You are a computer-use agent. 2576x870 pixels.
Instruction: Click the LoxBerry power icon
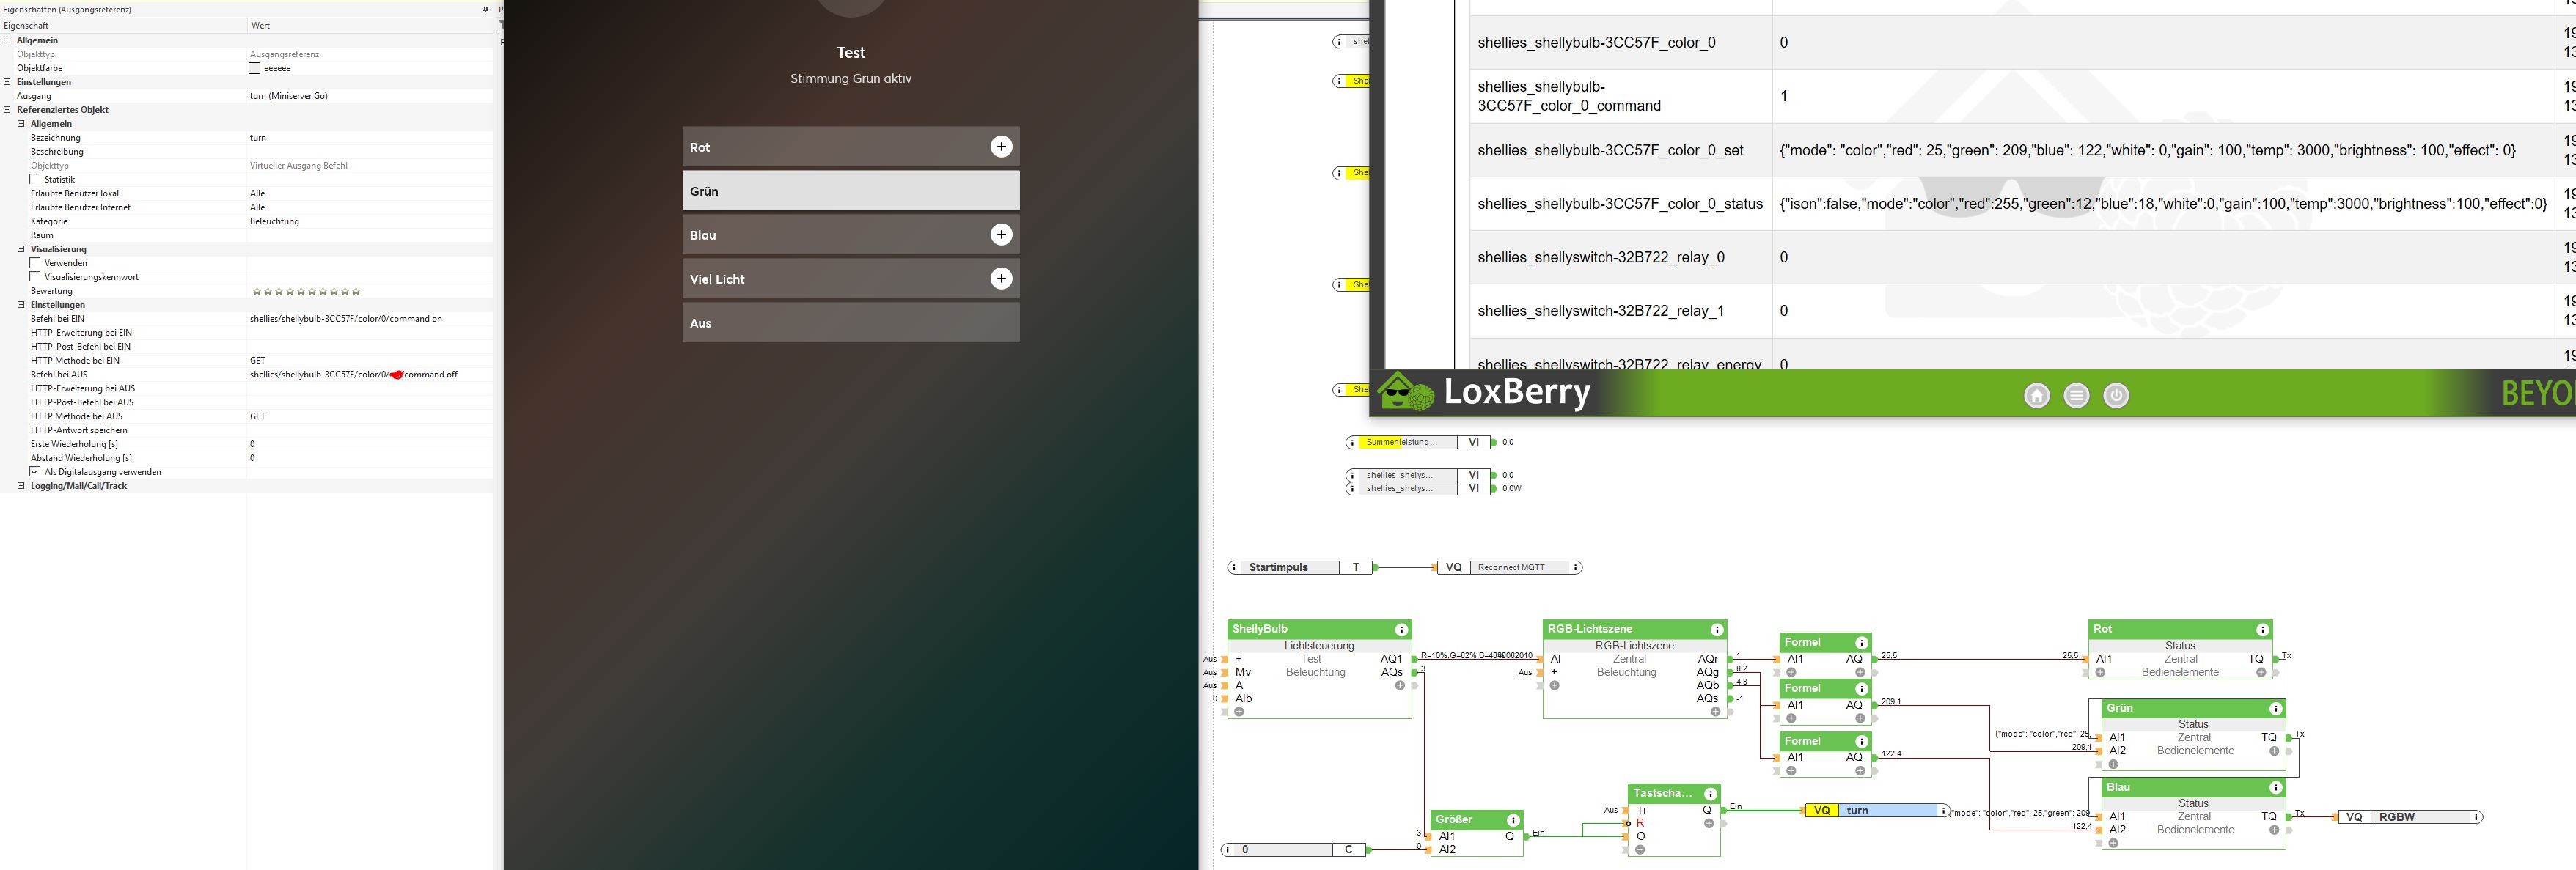2116,396
